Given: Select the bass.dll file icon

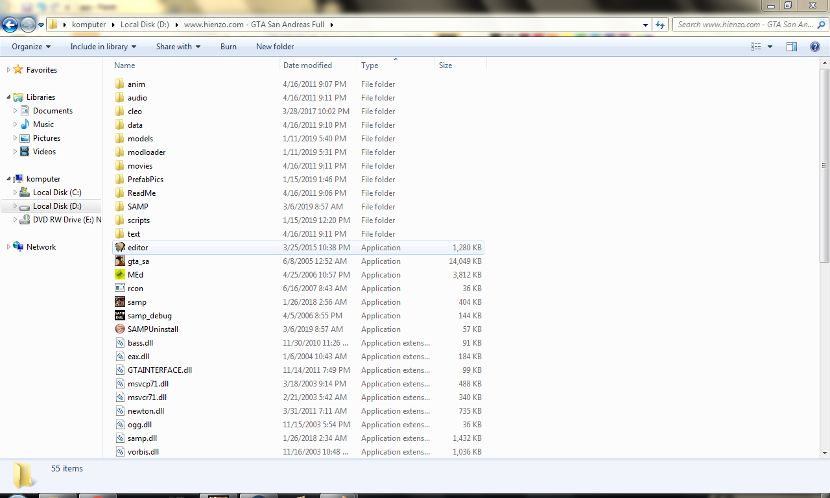Looking at the screenshot, I should [120, 343].
